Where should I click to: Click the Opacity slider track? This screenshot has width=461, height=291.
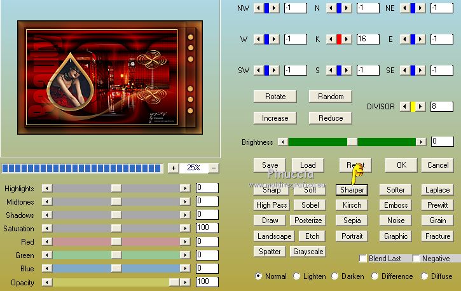tap(108, 282)
